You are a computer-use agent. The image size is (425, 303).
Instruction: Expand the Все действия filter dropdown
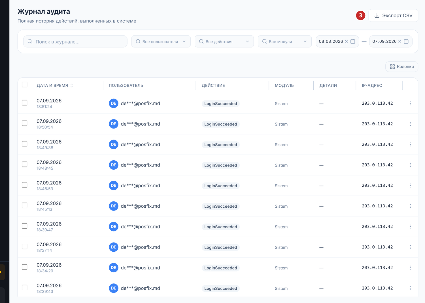point(224,41)
